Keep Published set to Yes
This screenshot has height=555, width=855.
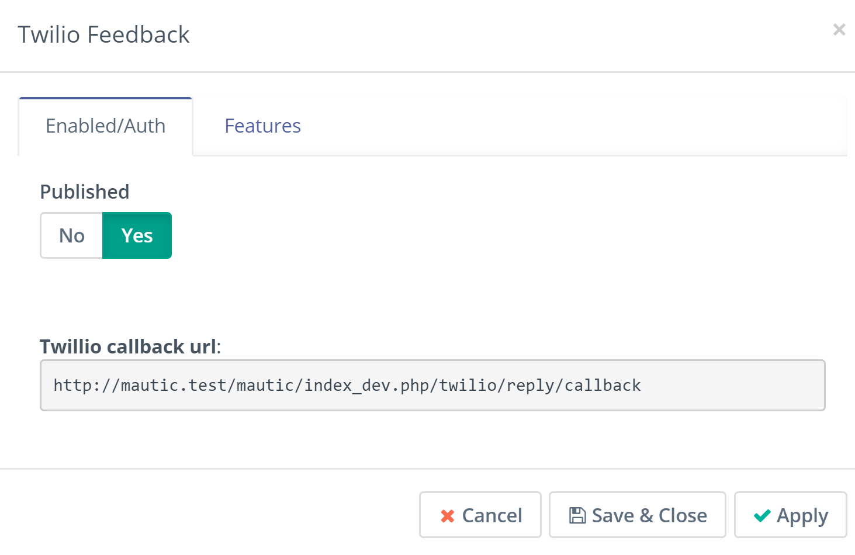point(137,235)
